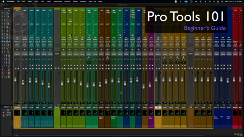Click the master fader sigma icon on Mastr1

pyautogui.click(x=236, y=105)
